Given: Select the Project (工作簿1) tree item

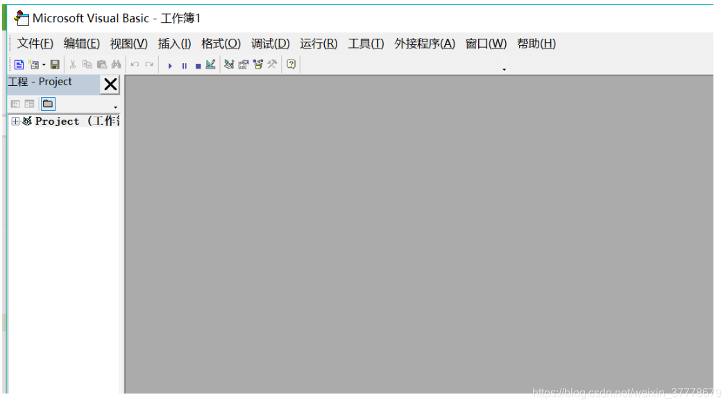Looking at the screenshot, I should [x=77, y=121].
